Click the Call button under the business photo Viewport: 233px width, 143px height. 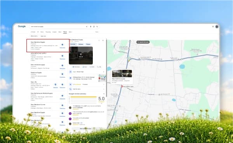pos(99,67)
